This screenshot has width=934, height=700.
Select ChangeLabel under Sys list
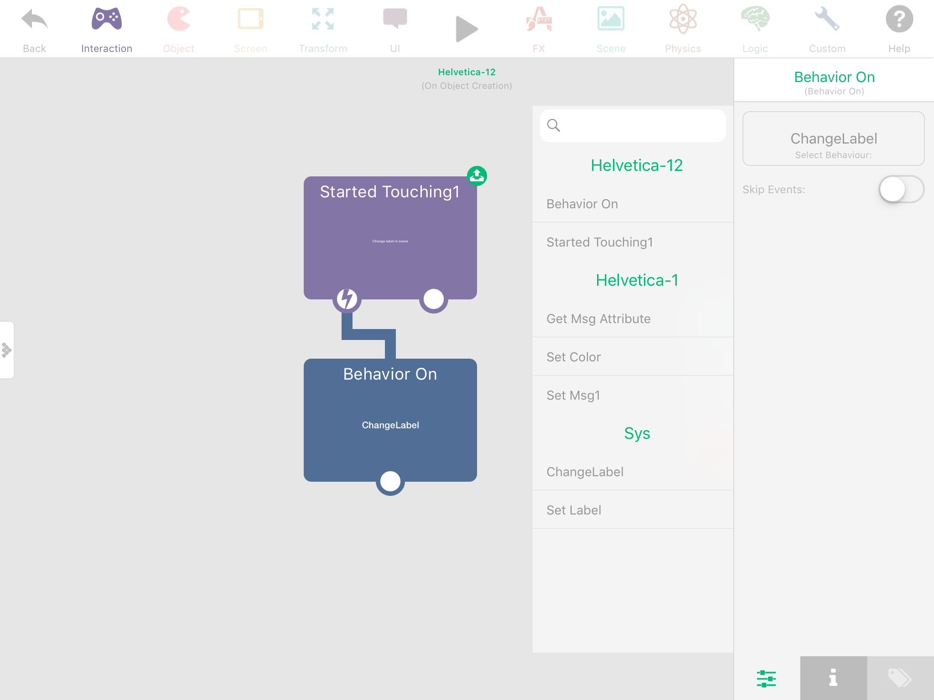pos(585,472)
